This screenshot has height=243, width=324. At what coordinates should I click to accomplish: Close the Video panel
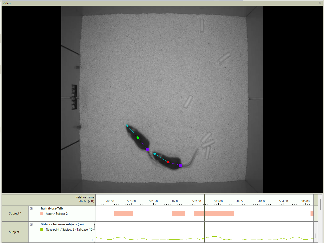pyautogui.click(x=321, y=3)
